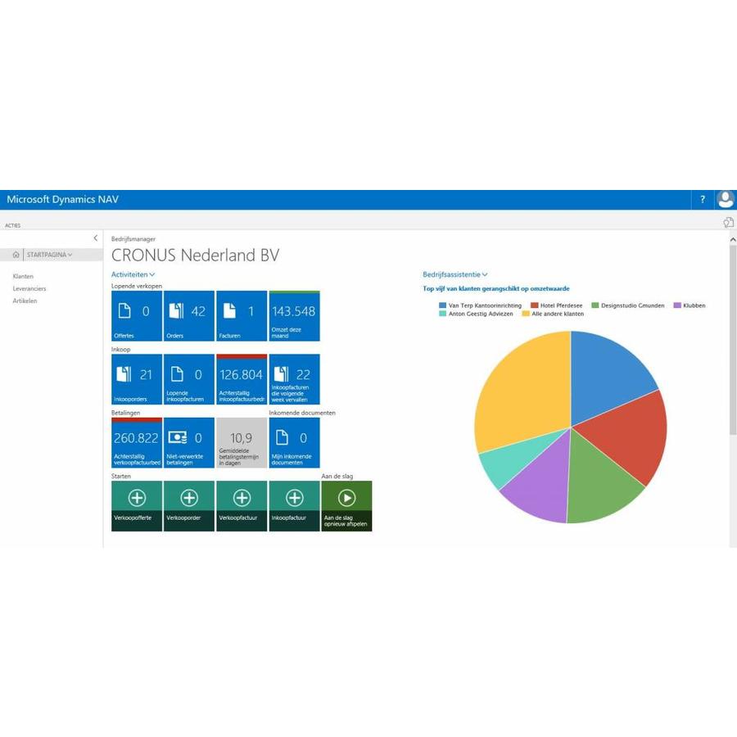Open the Orders tile showing 42

(x=189, y=316)
